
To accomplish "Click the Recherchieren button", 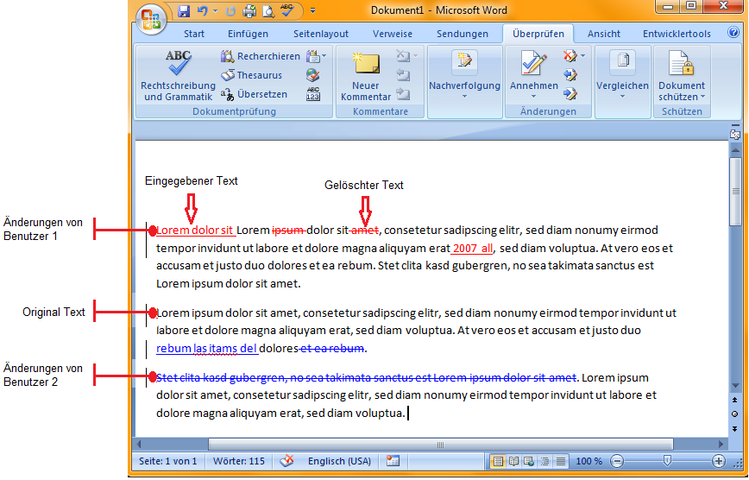I will coord(261,56).
